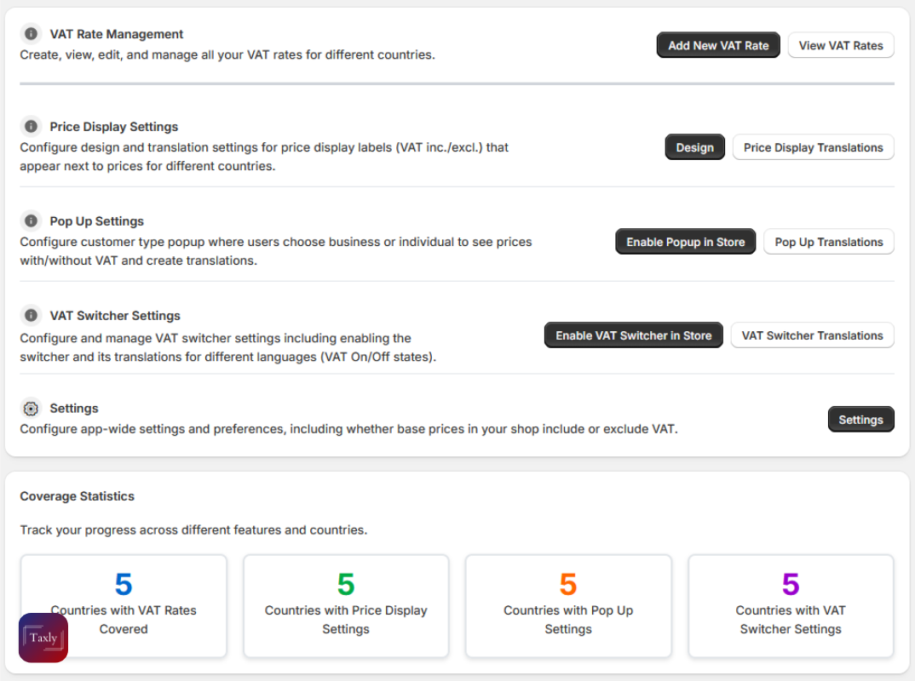Click the VAT Rate Management info icon

[x=31, y=34]
